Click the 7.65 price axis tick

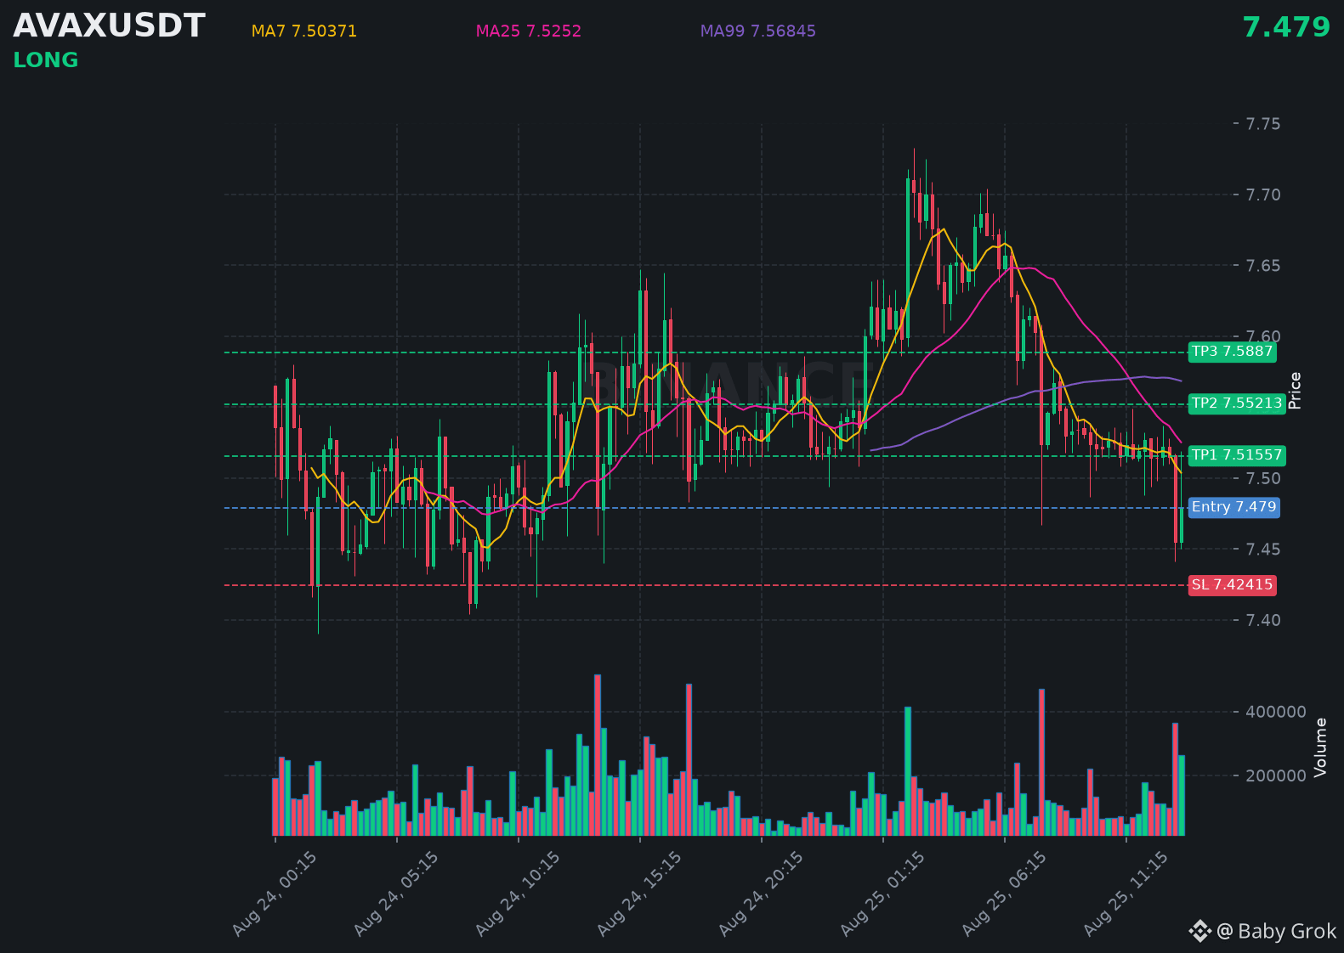tap(1263, 266)
